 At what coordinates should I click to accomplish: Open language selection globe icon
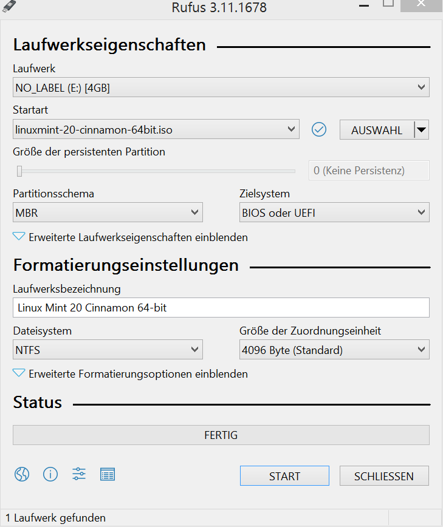[22, 474]
